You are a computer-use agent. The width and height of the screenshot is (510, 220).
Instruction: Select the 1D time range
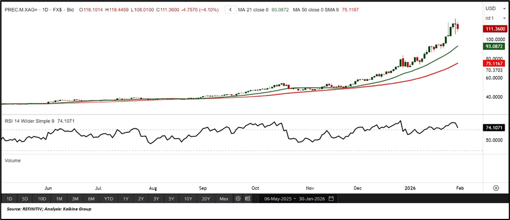coord(9,198)
